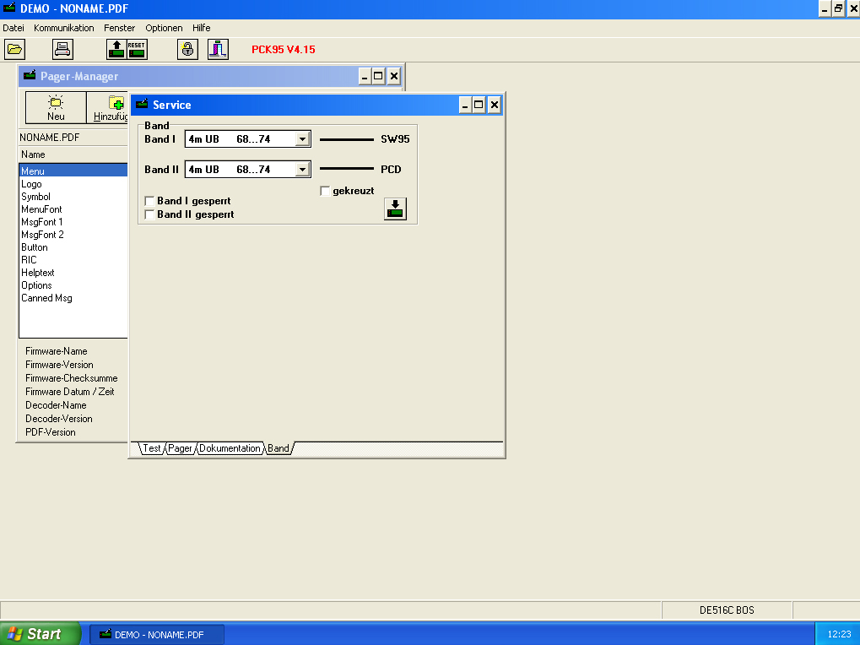Open the Optionen menu
The height and width of the screenshot is (645, 860).
point(164,28)
